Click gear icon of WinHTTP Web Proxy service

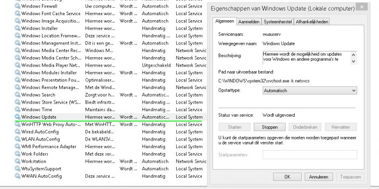[x=17, y=124]
